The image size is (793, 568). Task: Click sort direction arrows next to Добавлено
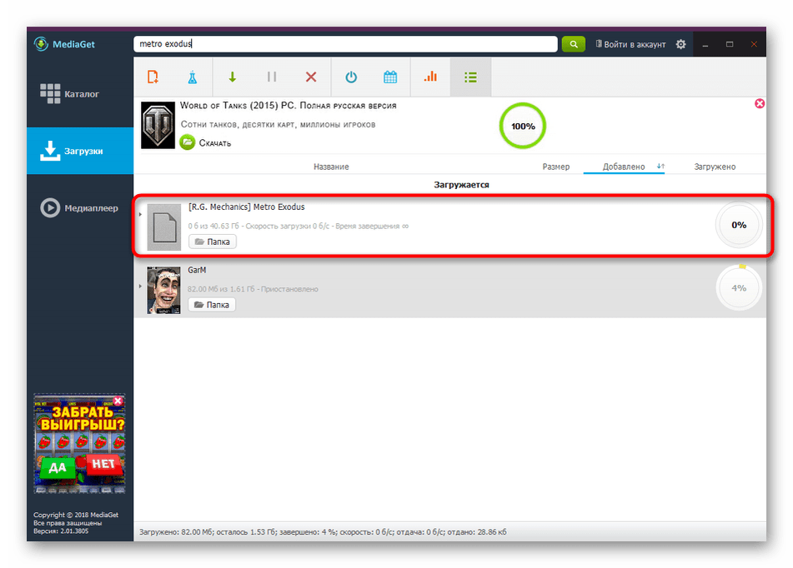tap(660, 167)
